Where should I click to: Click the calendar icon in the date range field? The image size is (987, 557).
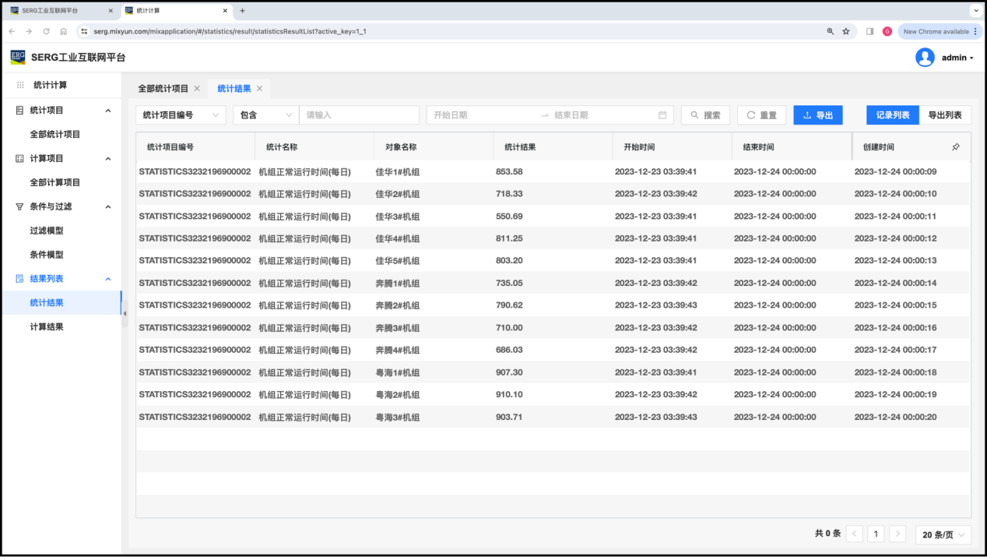pos(662,115)
